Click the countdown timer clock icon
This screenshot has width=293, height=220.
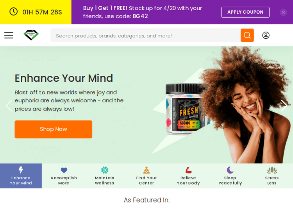tap(13, 12)
